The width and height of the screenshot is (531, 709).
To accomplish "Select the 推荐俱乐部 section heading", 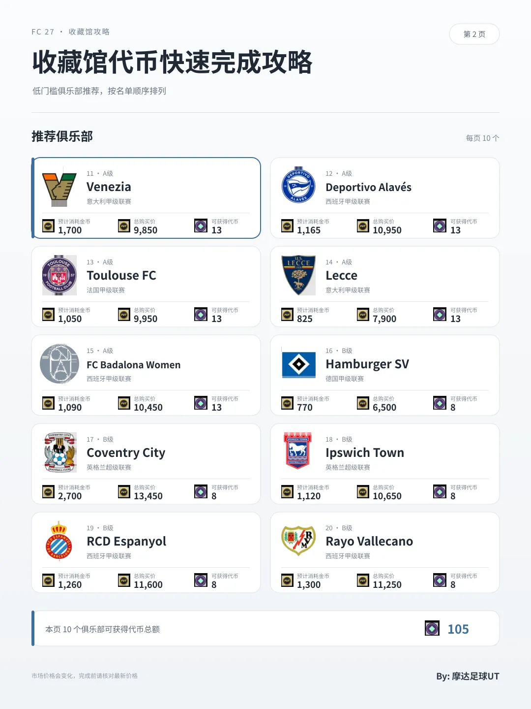I will click(62, 136).
